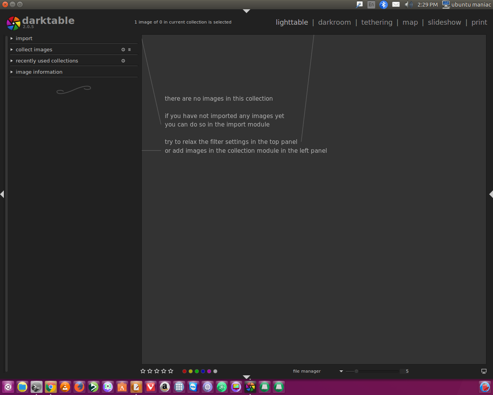Screen dimensions: 493x395
Task: Toggle the purple color label
Action: 209,371
